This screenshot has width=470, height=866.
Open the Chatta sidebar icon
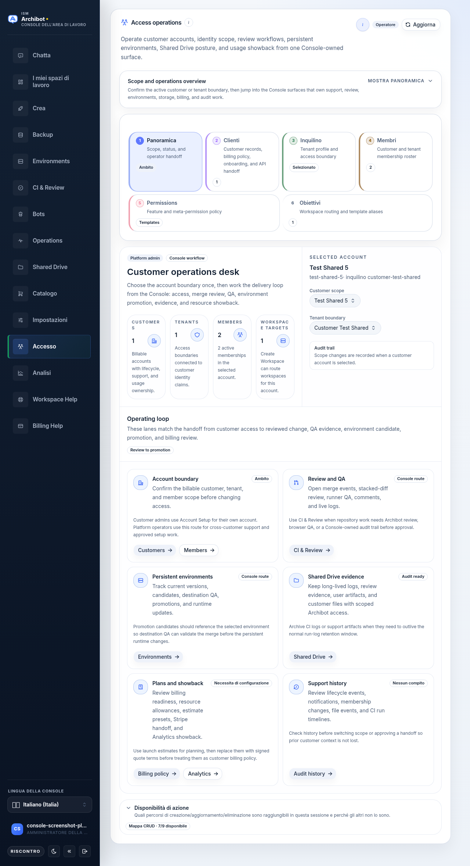(x=21, y=56)
